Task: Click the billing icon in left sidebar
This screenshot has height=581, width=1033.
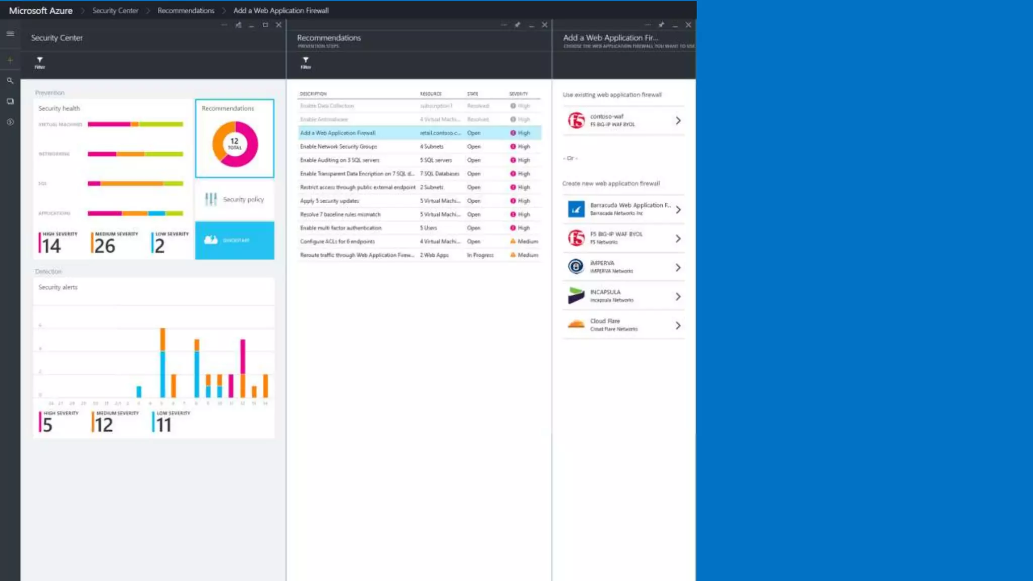Action: point(10,122)
